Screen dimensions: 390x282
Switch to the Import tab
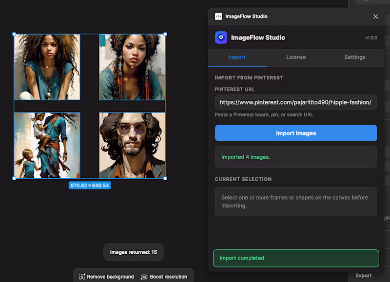tap(237, 57)
